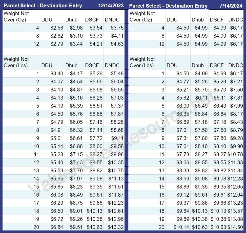Image resolution: width=246 pixels, height=233 pixels.
Task: Click the $14.50 DNDC 20 lbs cell
Action: pyautogui.click(x=236, y=227)
